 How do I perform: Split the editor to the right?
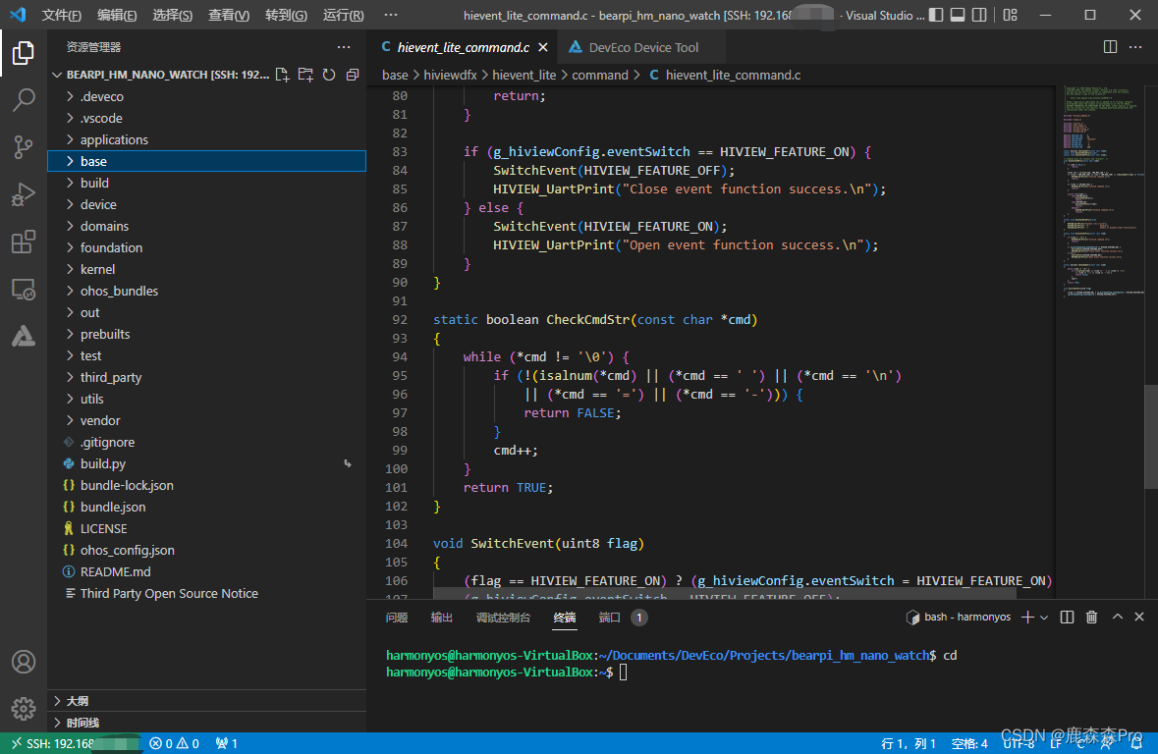[1110, 47]
